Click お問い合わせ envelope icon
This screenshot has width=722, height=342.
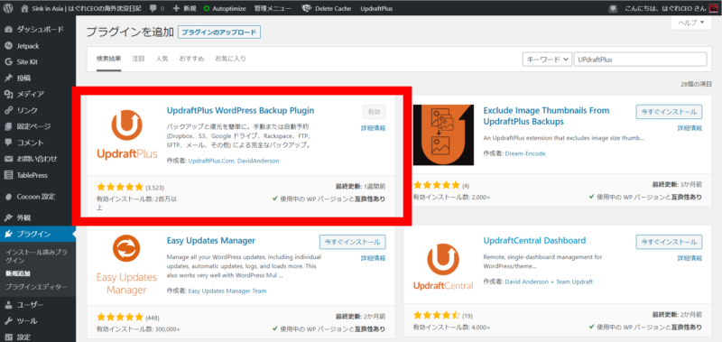coord(8,159)
